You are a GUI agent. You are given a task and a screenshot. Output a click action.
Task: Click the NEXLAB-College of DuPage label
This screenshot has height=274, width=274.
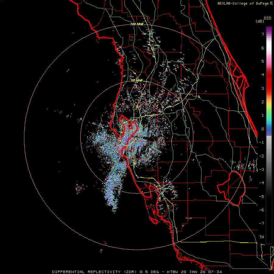244,3
